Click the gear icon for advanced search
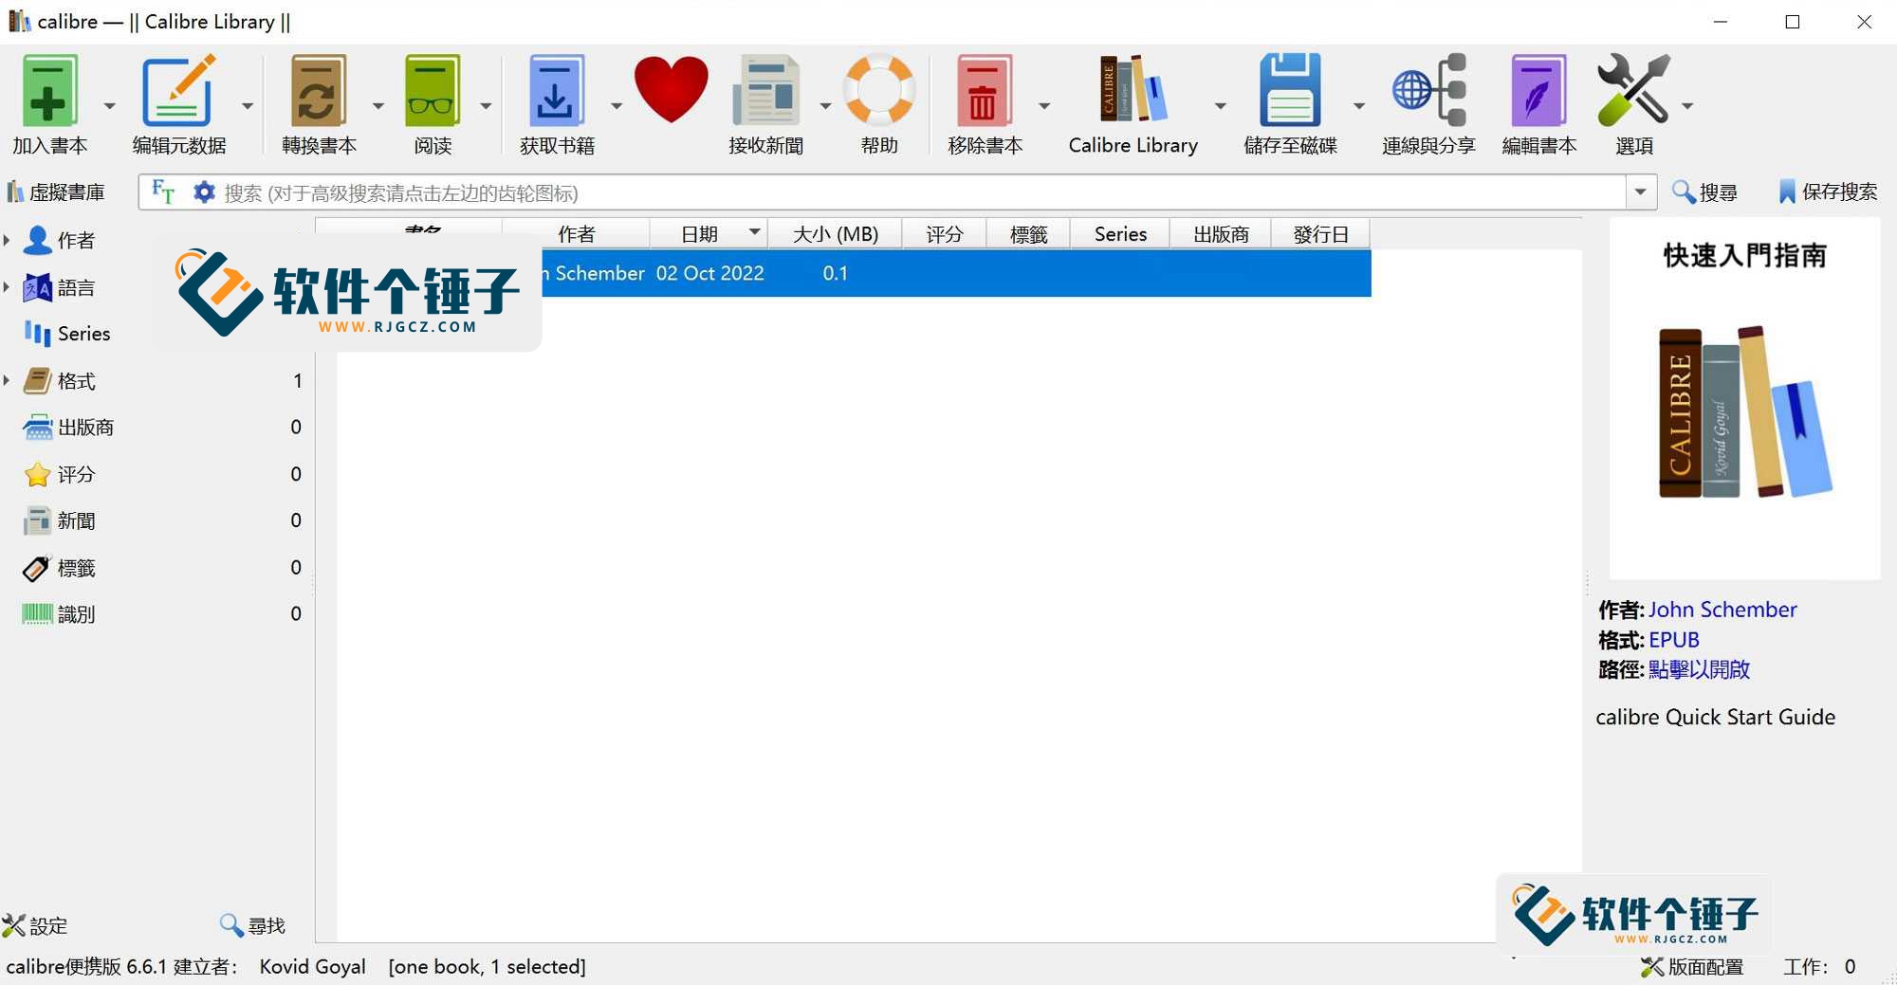 204,192
